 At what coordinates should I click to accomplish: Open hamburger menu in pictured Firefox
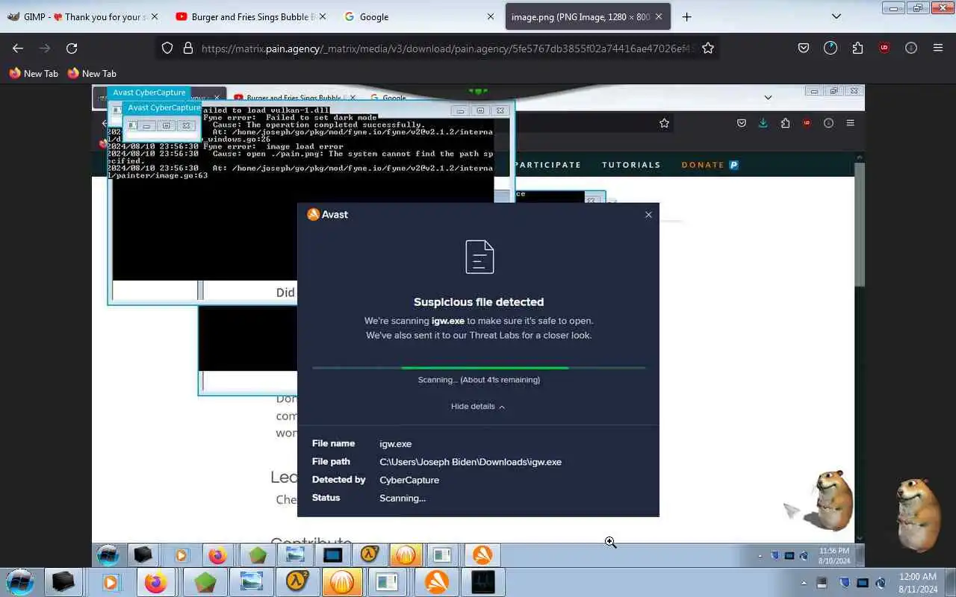[850, 123]
